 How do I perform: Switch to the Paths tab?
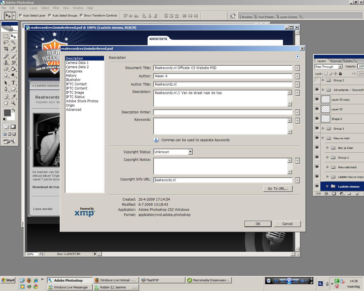349,61
